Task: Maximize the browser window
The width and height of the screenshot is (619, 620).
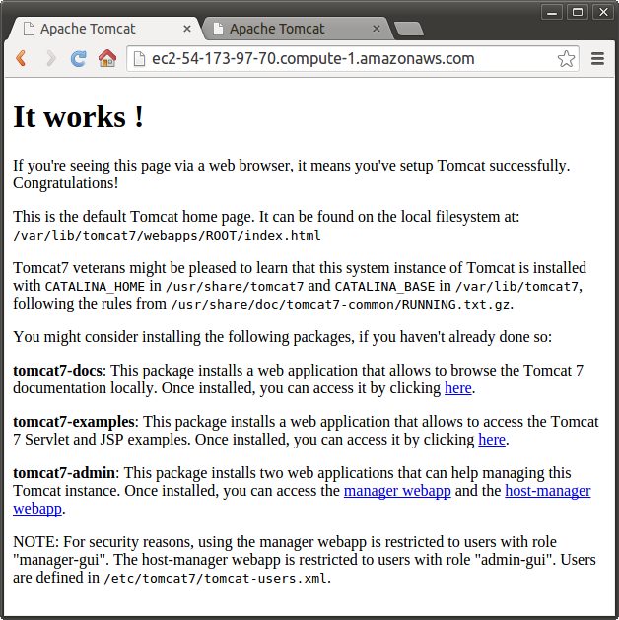Action: pos(578,12)
